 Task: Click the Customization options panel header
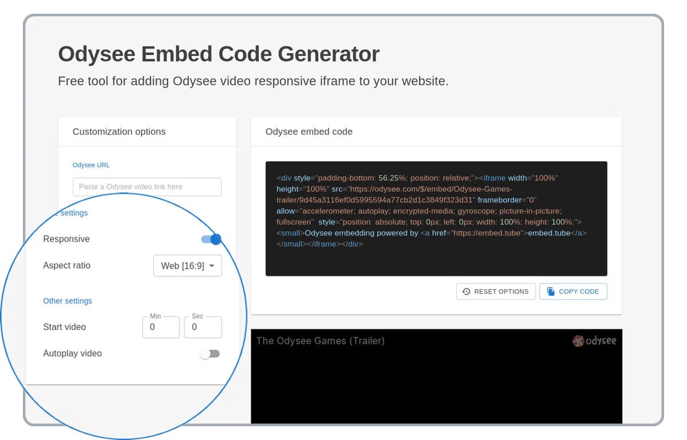119,132
